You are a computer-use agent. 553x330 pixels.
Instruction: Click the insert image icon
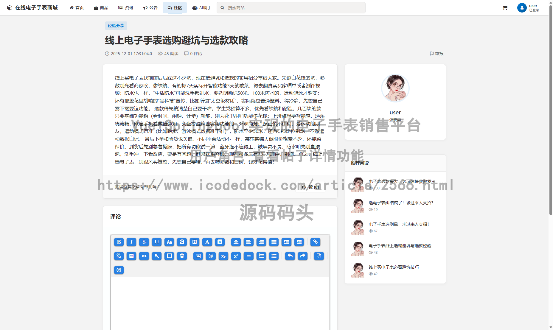pyautogui.click(x=198, y=256)
